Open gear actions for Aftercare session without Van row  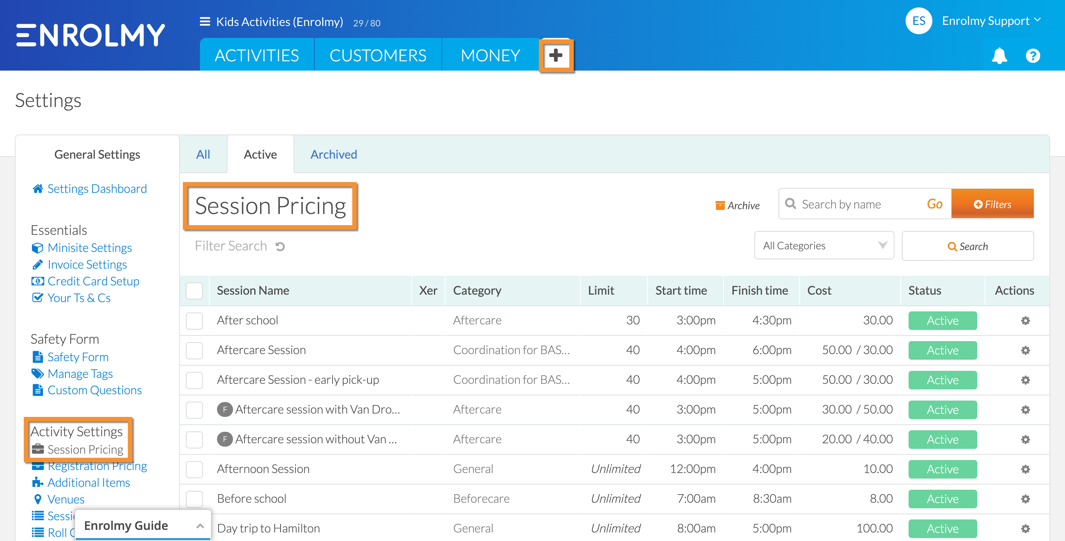pos(1025,440)
